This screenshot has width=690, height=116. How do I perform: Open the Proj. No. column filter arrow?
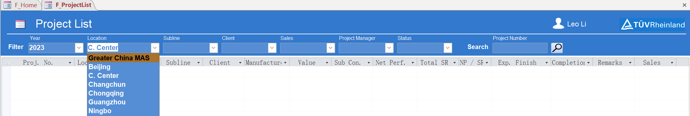pos(70,63)
